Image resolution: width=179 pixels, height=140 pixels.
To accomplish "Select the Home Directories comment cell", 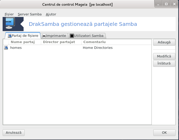I will (98, 48).
